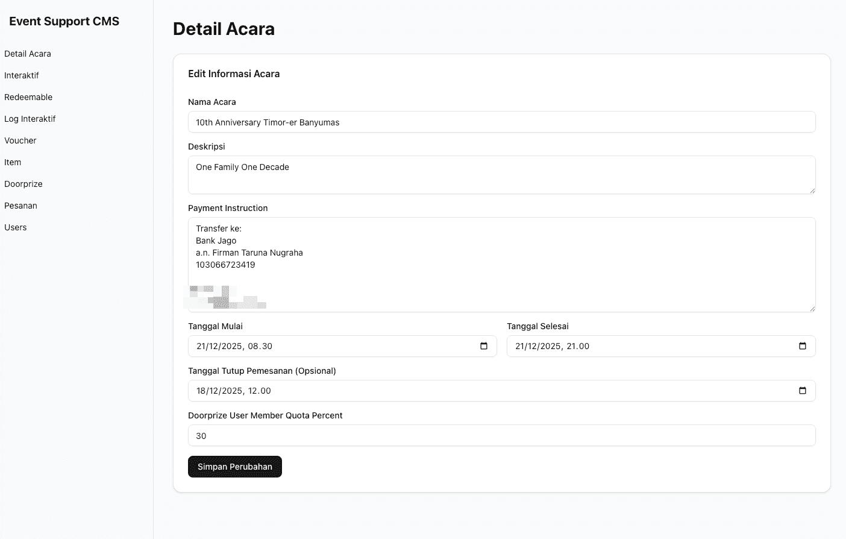The width and height of the screenshot is (846, 539).
Task: Click the Simpan Perubahan button
Action: pos(235,467)
